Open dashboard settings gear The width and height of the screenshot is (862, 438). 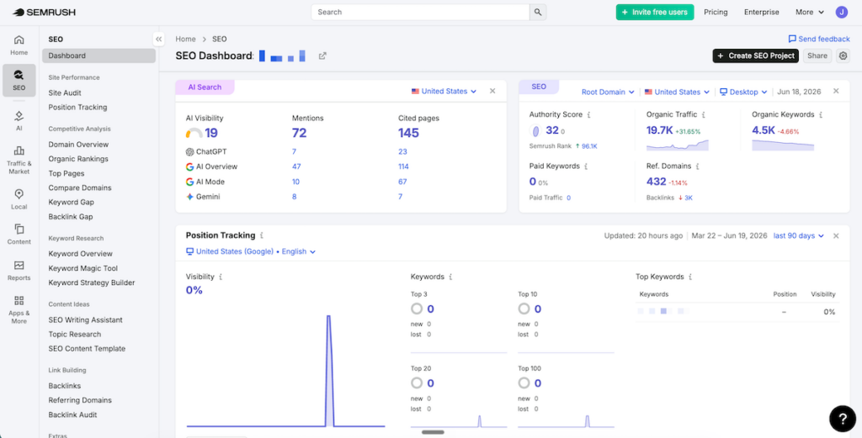[843, 55]
